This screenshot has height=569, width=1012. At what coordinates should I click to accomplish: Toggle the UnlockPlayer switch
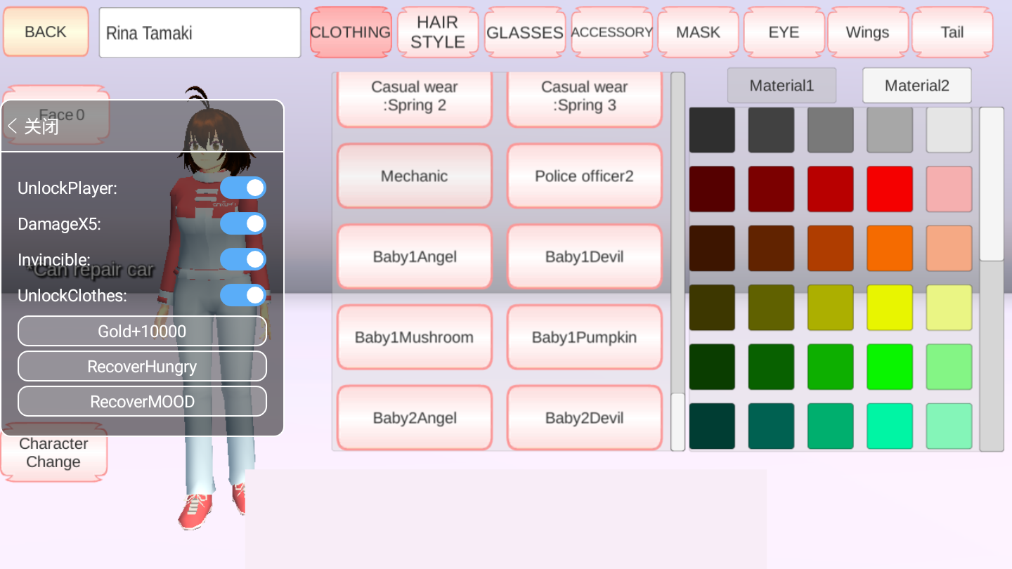click(243, 188)
